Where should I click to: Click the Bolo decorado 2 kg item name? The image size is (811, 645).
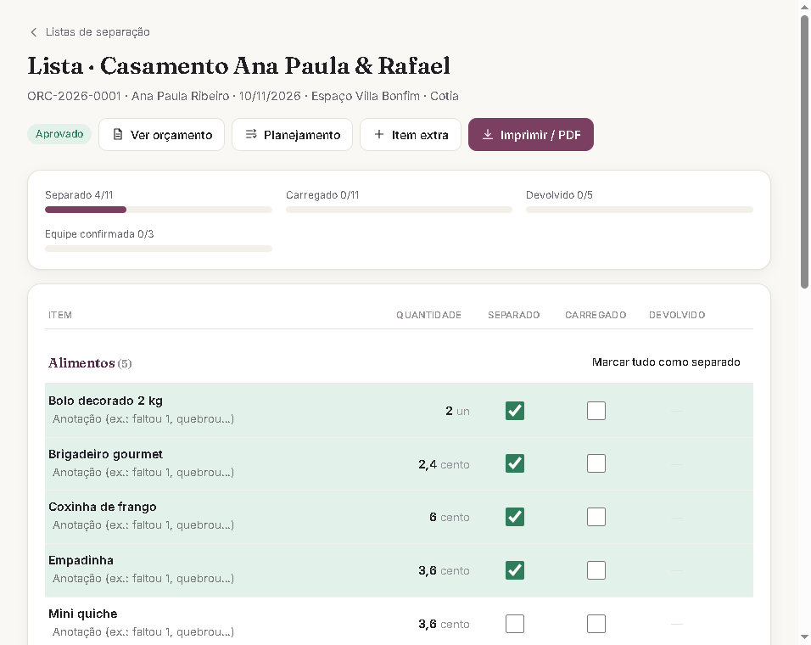coord(105,401)
